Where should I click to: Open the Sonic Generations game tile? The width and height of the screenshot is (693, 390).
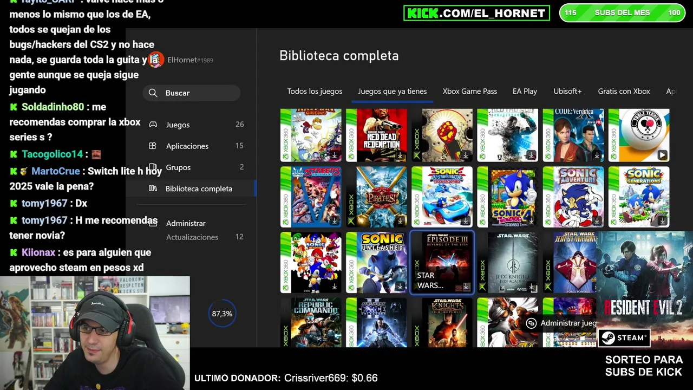(x=639, y=197)
